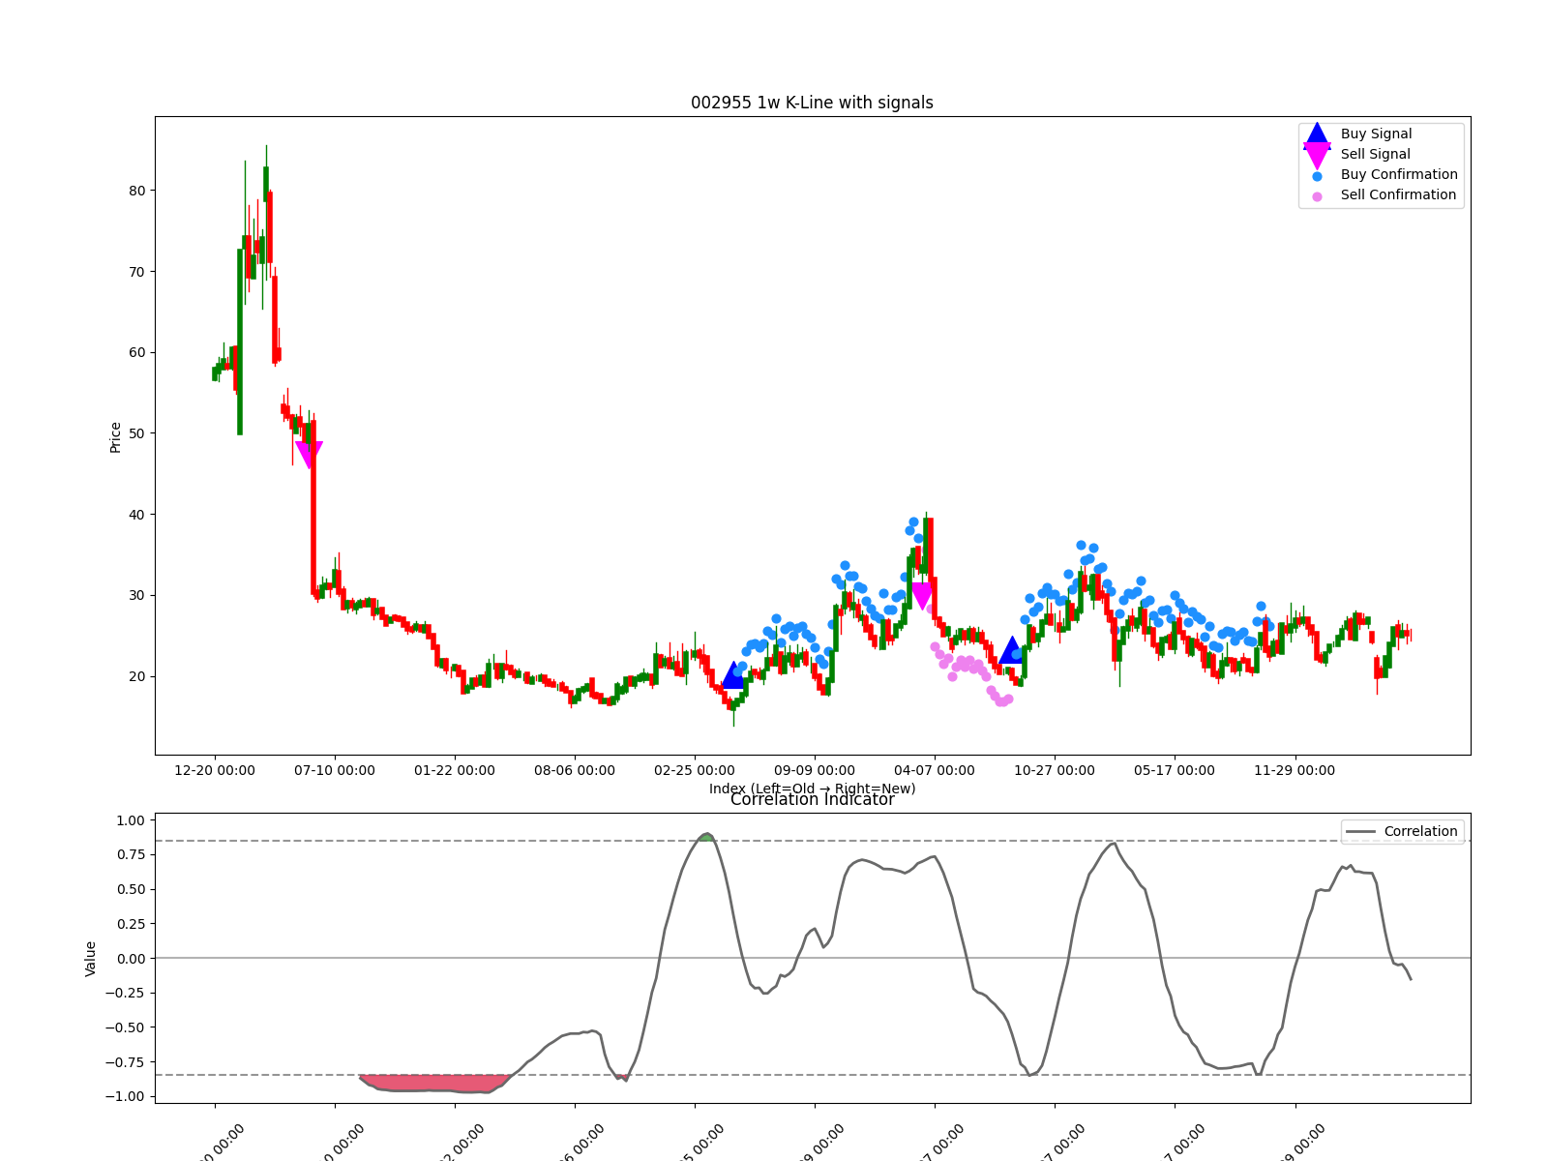1548x1161 pixels.
Task: Click the 'Index (Left=Old → Right=New)' axis label
Action: pos(812,789)
